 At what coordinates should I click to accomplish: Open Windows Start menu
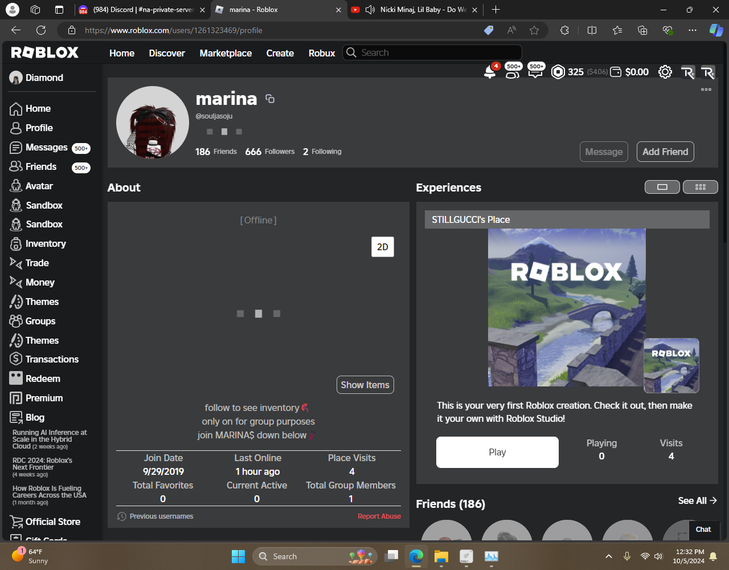click(x=238, y=556)
